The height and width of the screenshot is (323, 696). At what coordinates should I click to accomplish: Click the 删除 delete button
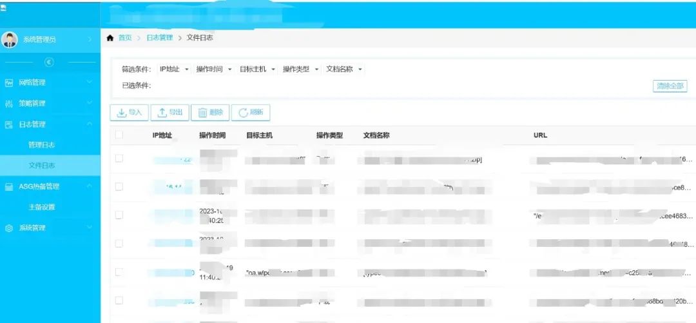[210, 113]
